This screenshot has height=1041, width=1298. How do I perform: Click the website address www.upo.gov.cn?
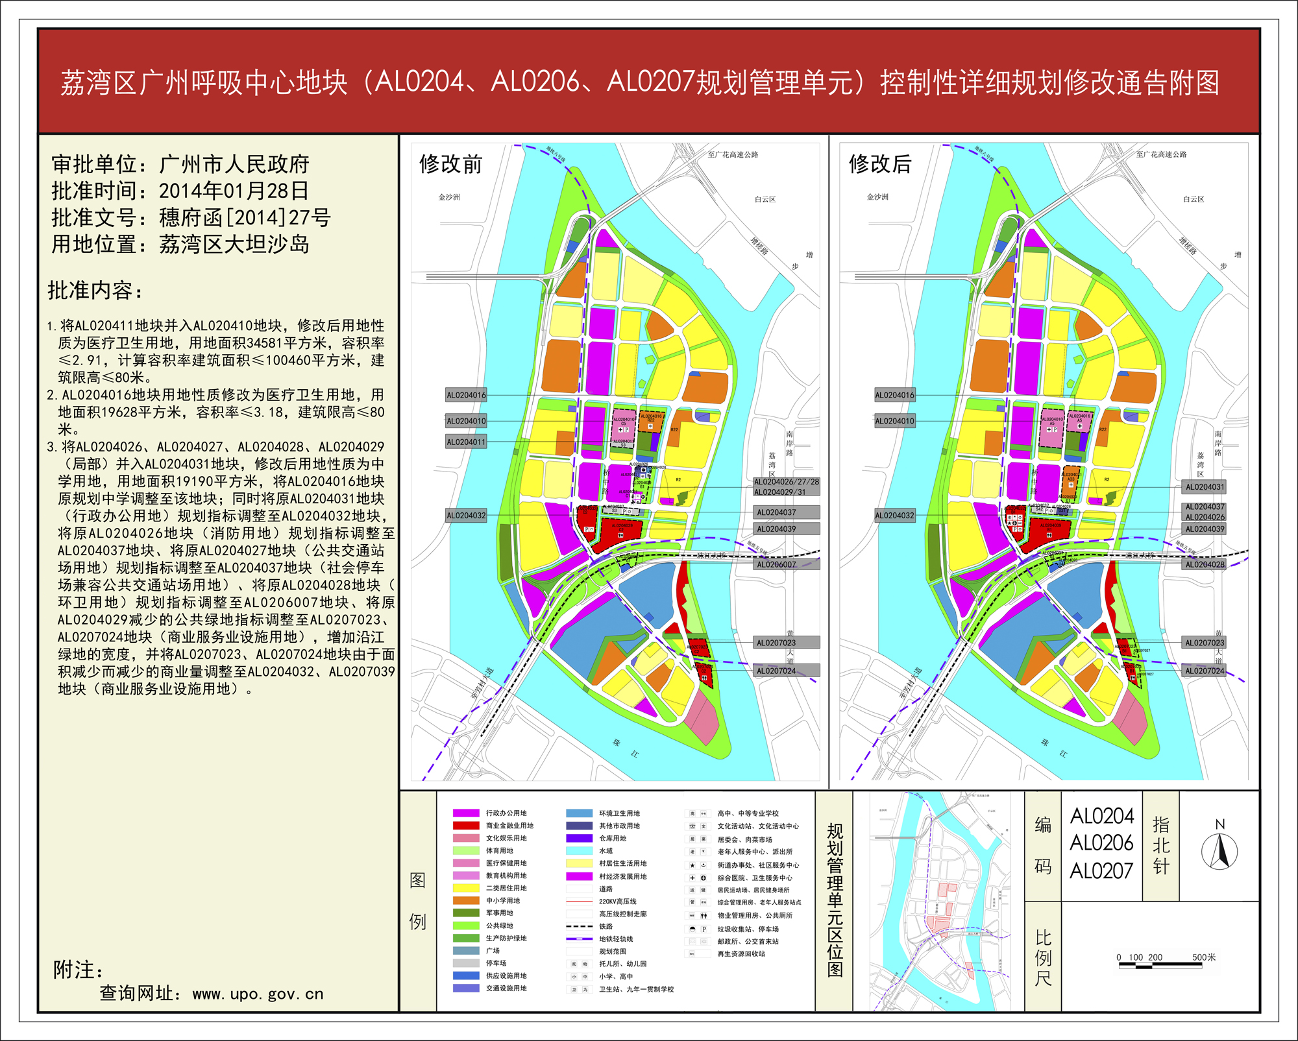point(258,994)
